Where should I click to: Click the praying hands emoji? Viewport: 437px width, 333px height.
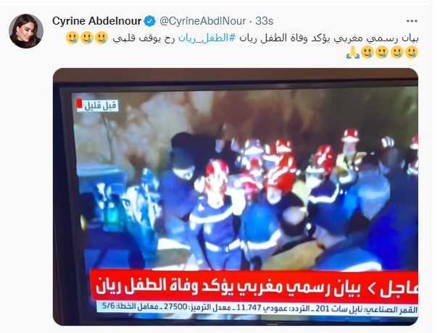pyautogui.click(x=353, y=53)
